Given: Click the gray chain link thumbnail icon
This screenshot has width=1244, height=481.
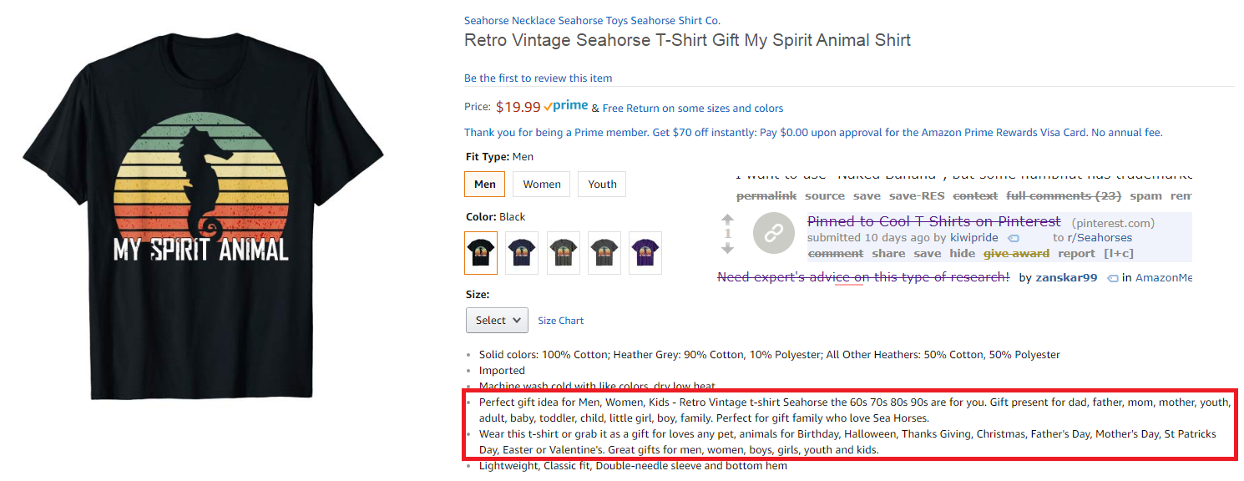Looking at the screenshot, I should (773, 235).
